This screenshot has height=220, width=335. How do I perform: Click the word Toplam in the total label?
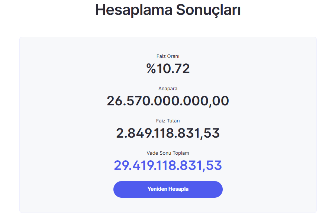[x=181, y=153]
